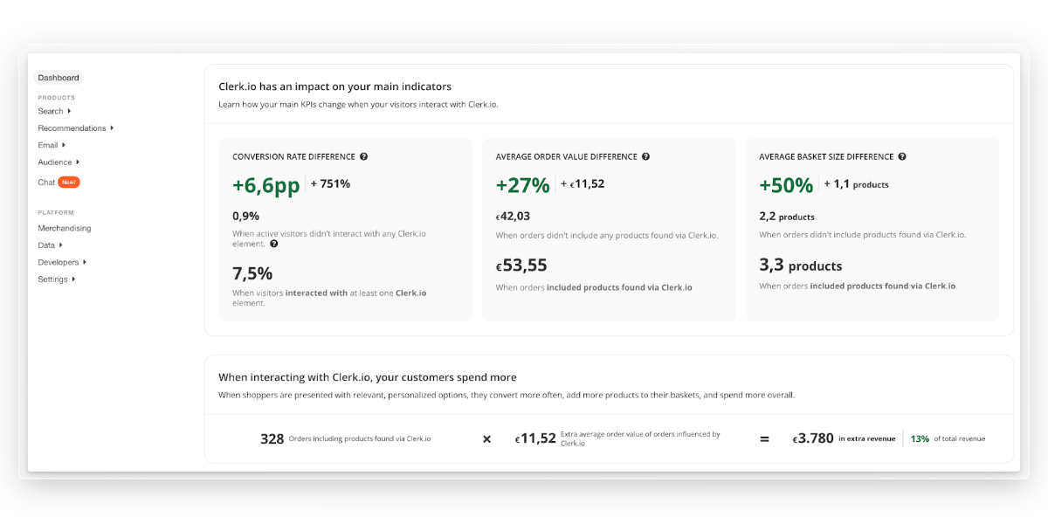Open the Settings sidebar item
This screenshot has width=1048, height=524.
click(x=52, y=279)
